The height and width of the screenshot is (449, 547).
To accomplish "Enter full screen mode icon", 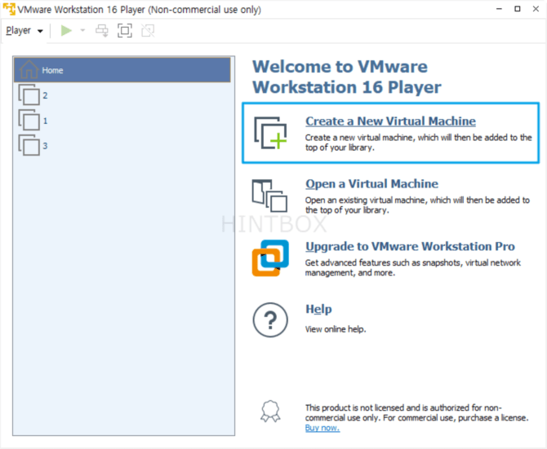I will 125,31.
